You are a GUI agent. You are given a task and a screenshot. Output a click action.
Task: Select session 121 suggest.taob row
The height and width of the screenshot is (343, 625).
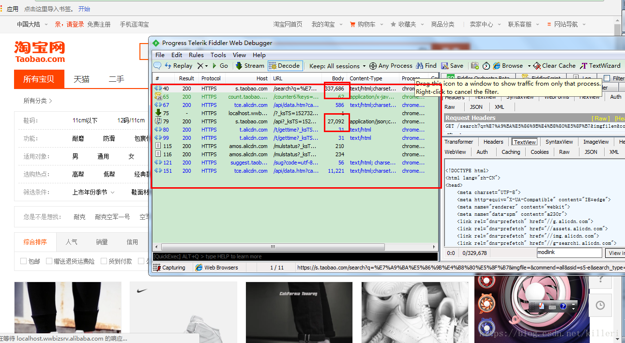point(295,163)
